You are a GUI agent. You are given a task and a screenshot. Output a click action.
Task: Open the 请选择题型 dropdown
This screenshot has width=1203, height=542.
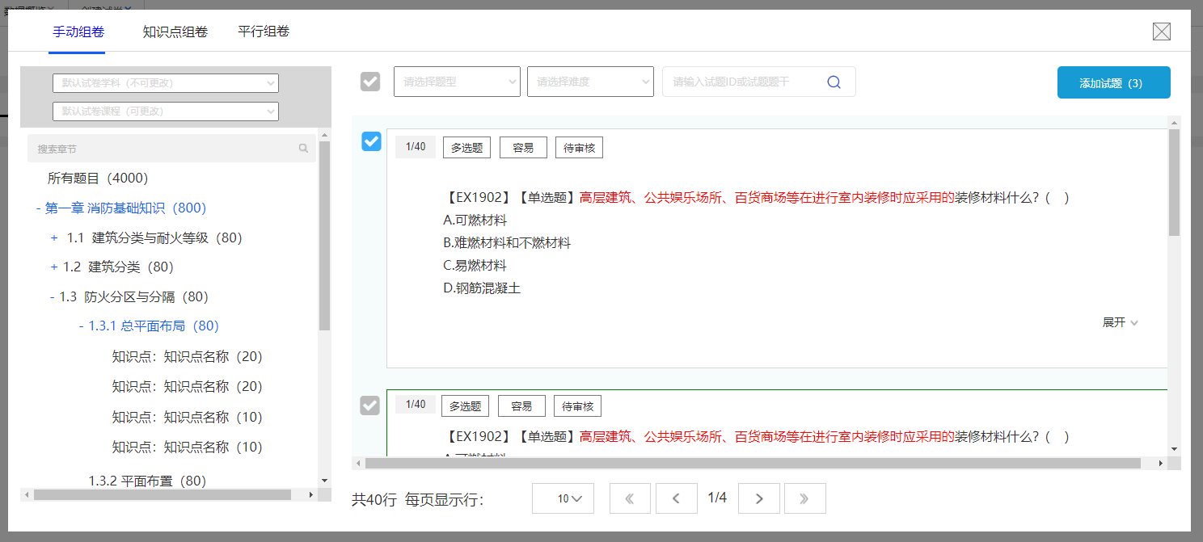click(457, 82)
